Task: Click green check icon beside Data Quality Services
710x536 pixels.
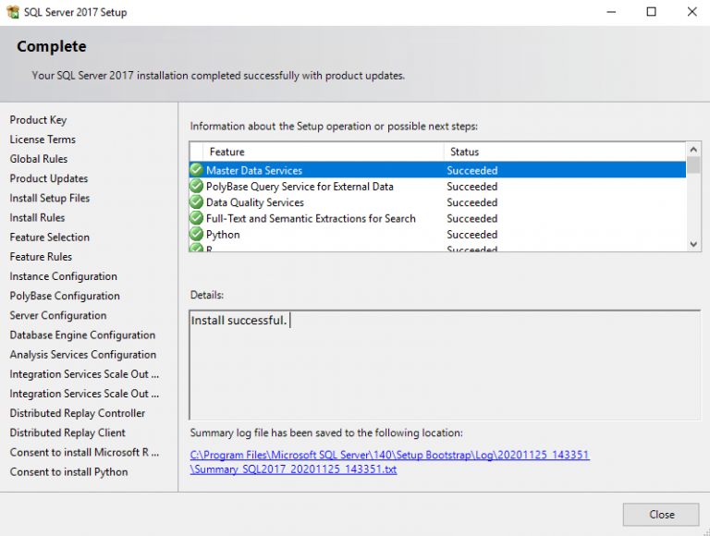Action: 197,201
